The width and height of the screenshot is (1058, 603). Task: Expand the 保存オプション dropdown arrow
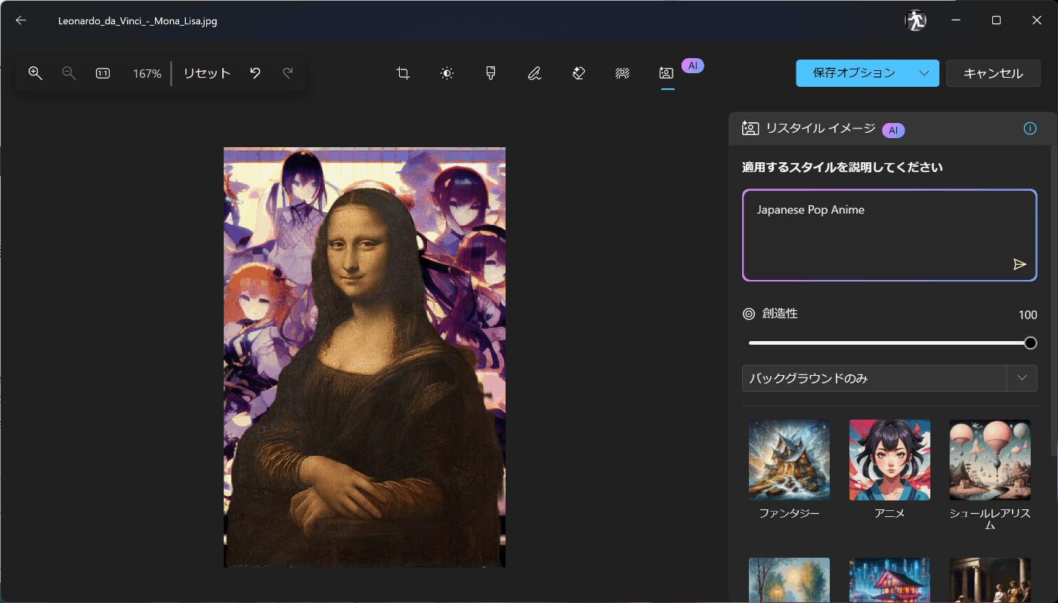(925, 73)
